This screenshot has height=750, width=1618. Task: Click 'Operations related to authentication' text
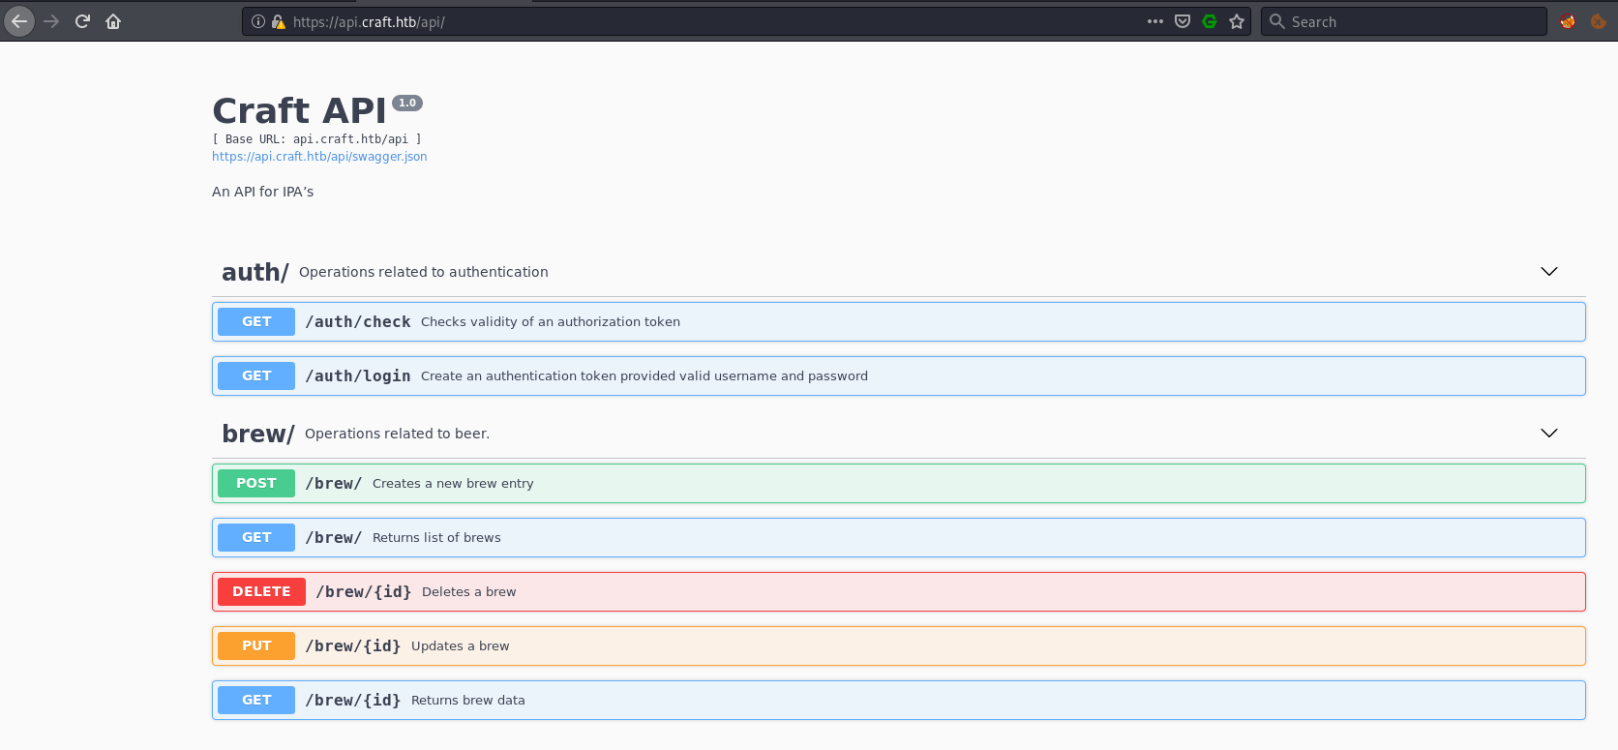424,272
